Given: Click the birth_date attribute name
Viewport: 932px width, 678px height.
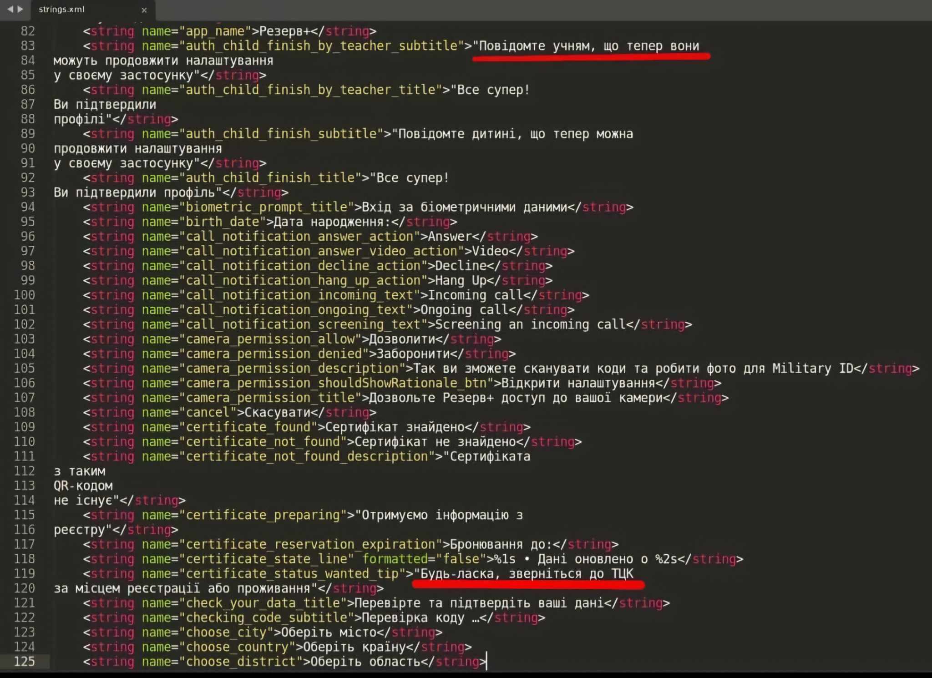Looking at the screenshot, I should click(223, 222).
